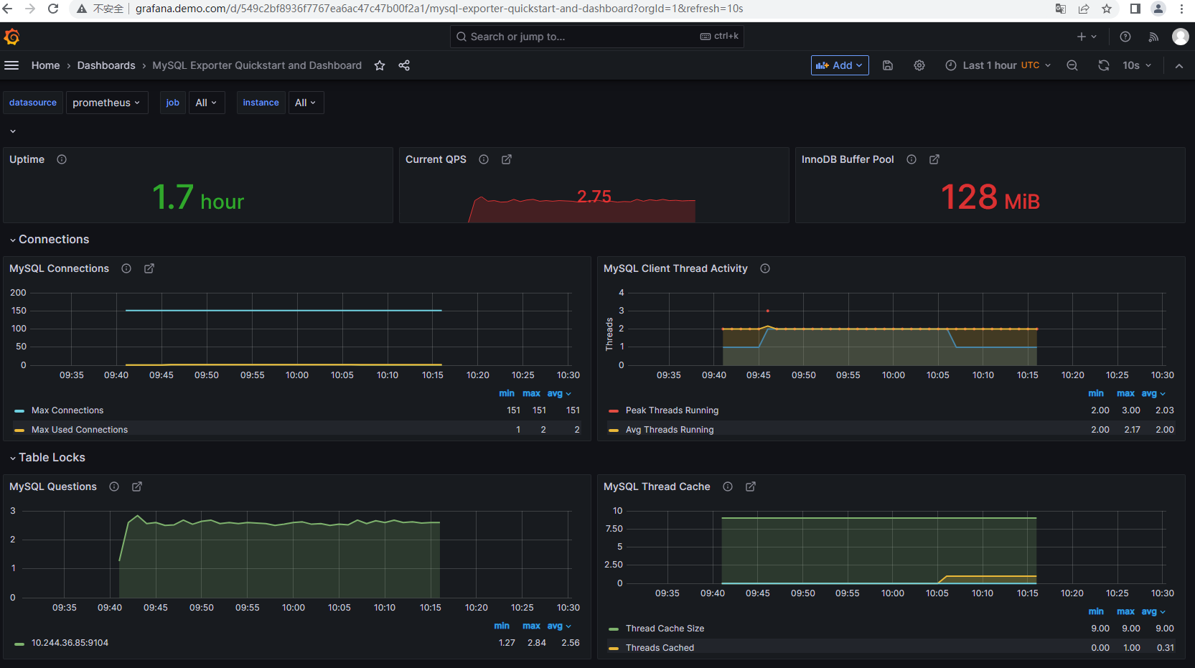Go to Dashboards breadcrumb
The image size is (1195, 668).
pos(106,65)
